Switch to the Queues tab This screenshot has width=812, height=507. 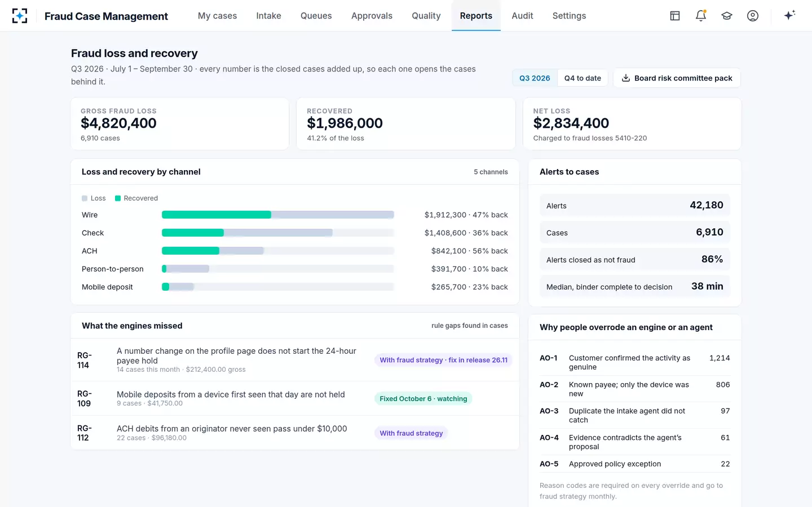(316, 16)
